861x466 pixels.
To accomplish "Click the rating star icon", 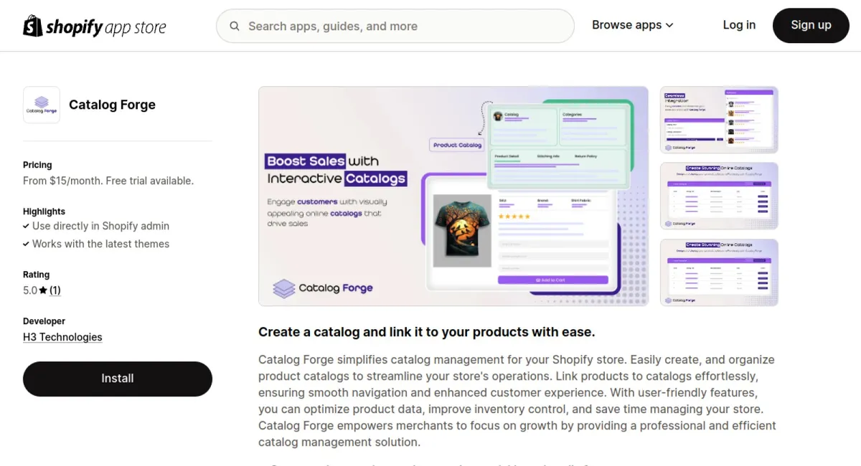I will click(43, 290).
